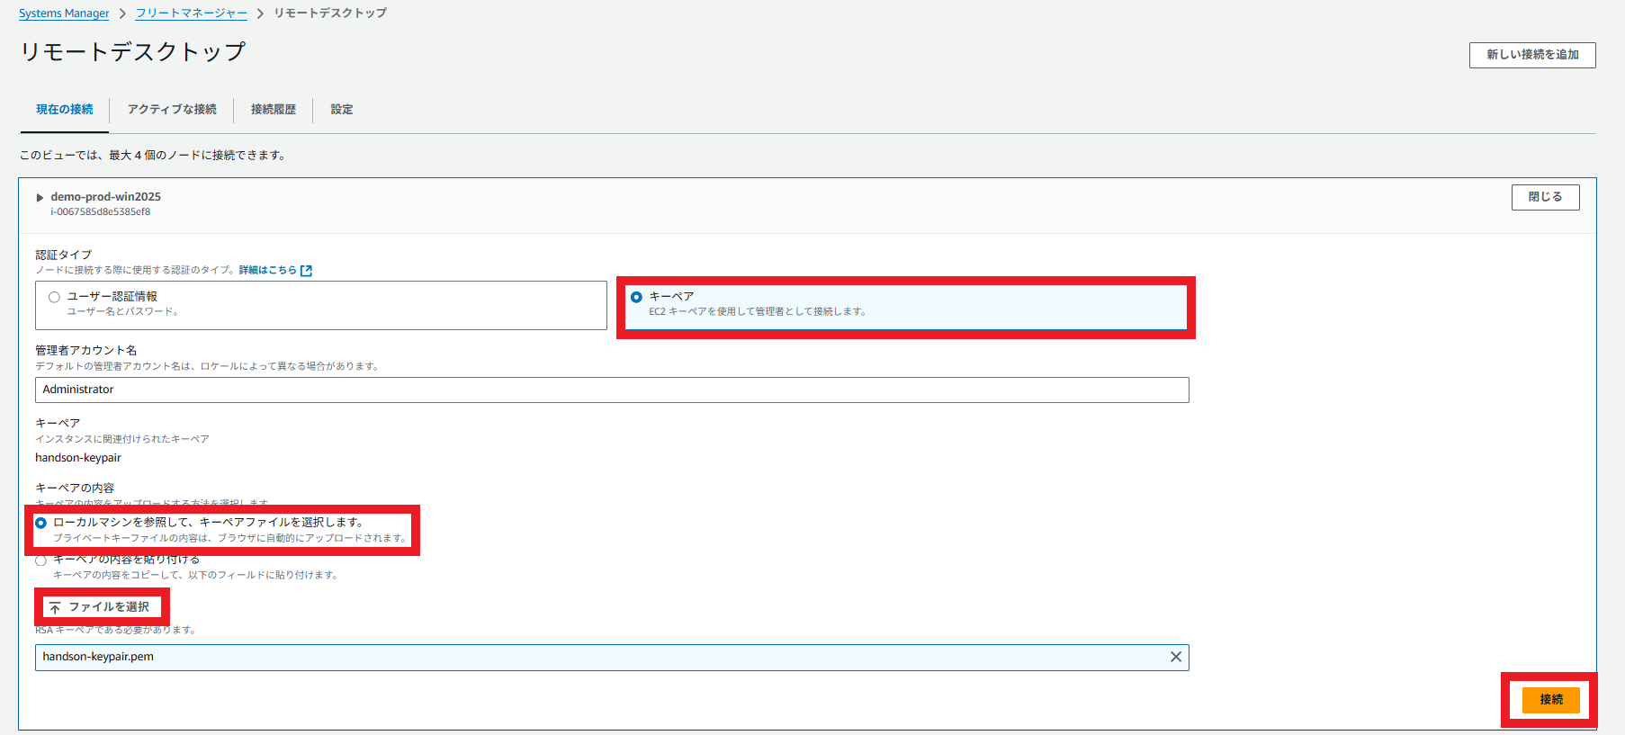This screenshot has height=735, width=1625.
Task: Open the アクティブな接続 tab
Action: [172, 110]
